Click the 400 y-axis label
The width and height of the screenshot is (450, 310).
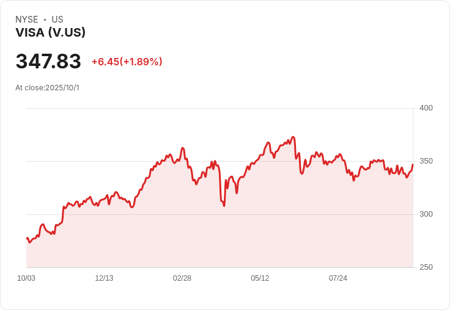pos(426,108)
